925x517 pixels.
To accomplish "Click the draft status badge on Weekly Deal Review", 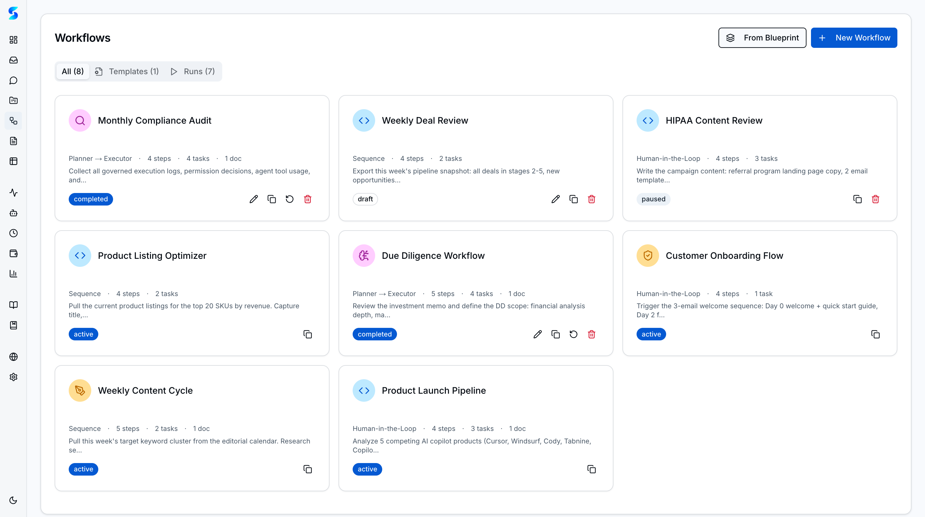I will [x=365, y=199].
